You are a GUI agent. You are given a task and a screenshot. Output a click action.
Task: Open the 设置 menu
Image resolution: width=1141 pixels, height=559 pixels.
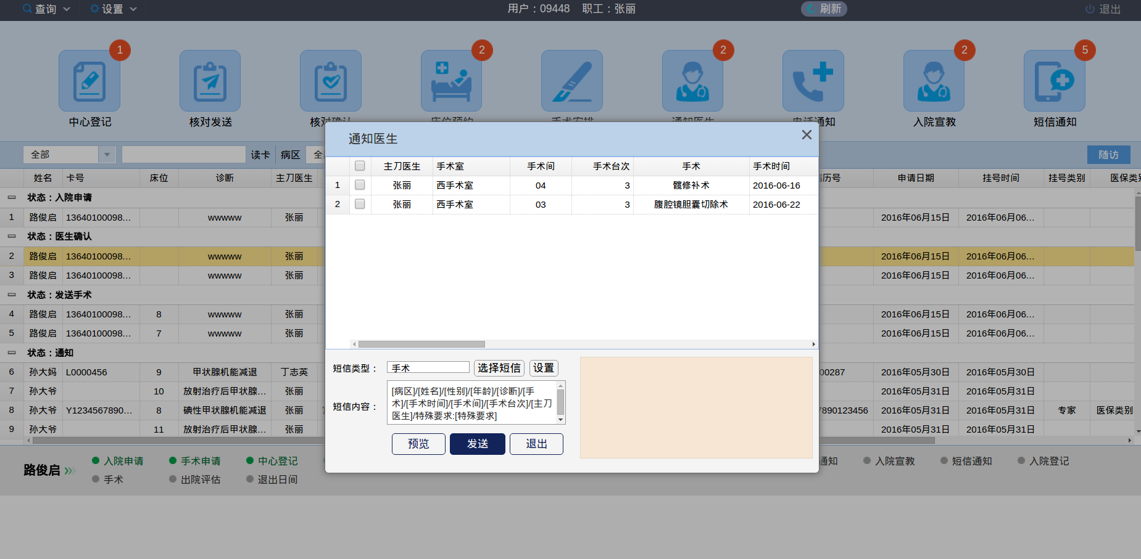coord(114,9)
